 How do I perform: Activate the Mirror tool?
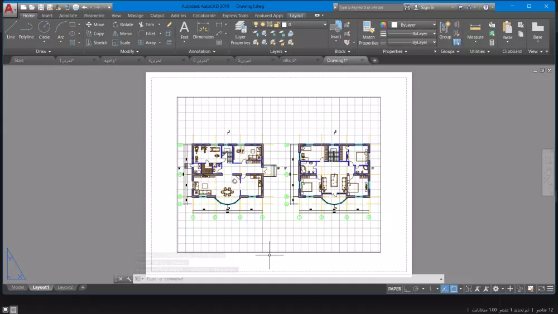pyautogui.click(x=122, y=33)
